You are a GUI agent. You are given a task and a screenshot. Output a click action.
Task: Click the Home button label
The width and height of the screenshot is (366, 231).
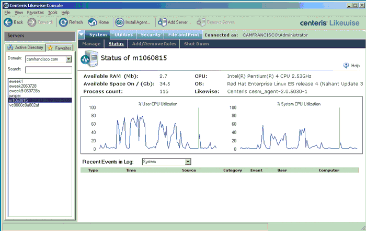click(x=104, y=22)
